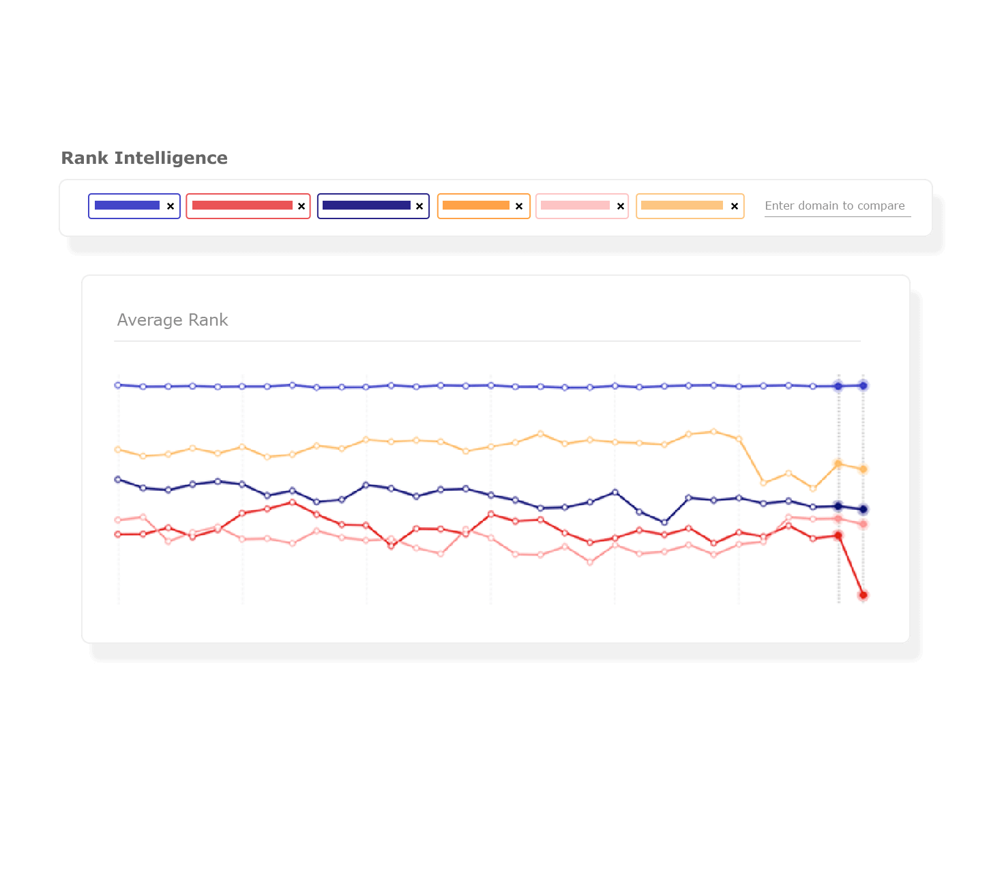Click the Average Rank chart title

tap(173, 320)
